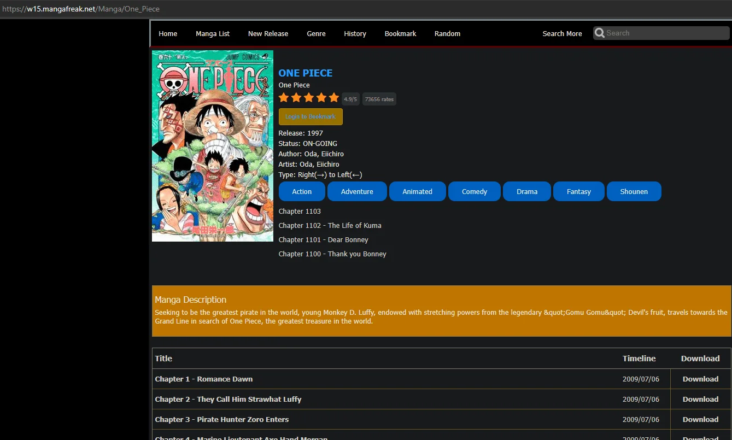Rate with the fifth star
Viewport: 732px width, 440px height.
click(334, 98)
